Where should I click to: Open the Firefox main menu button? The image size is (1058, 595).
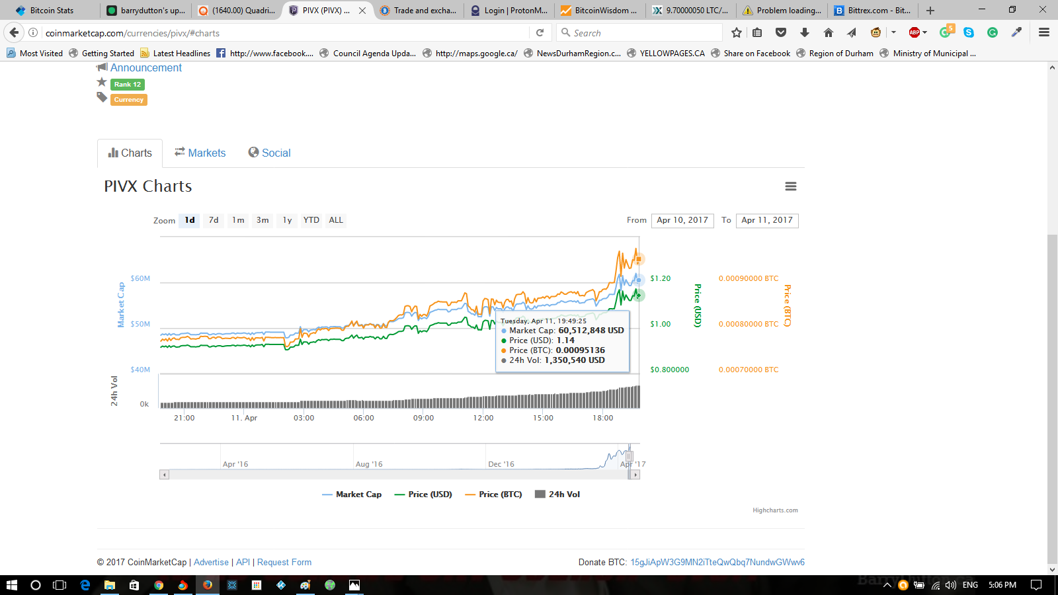pyautogui.click(x=1044, y=33)
